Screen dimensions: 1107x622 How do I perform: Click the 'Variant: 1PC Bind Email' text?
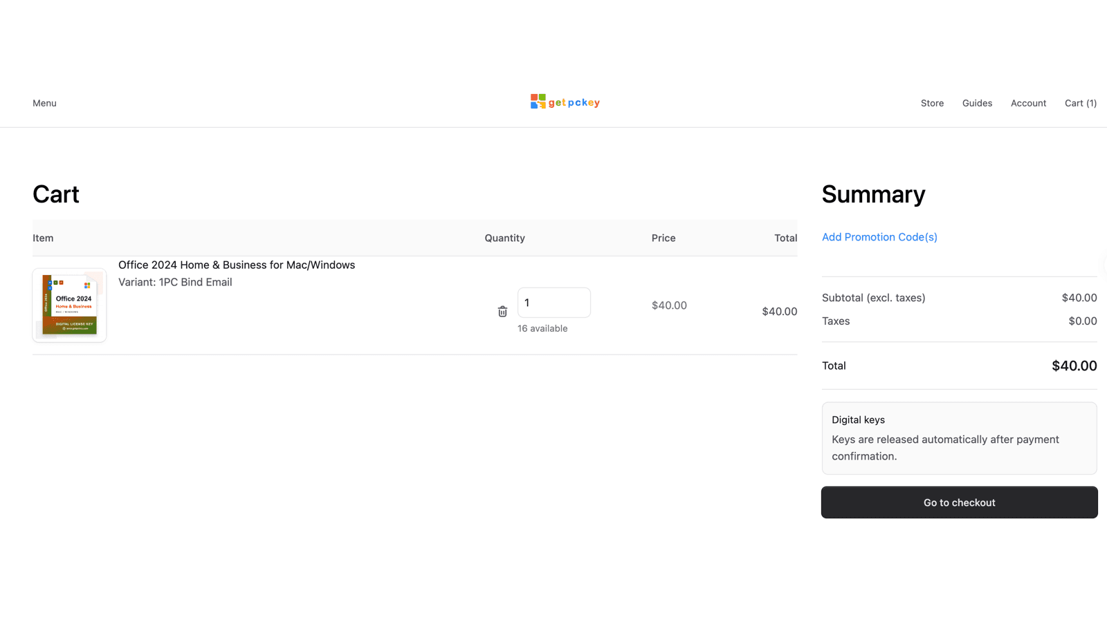pos(175,282)
